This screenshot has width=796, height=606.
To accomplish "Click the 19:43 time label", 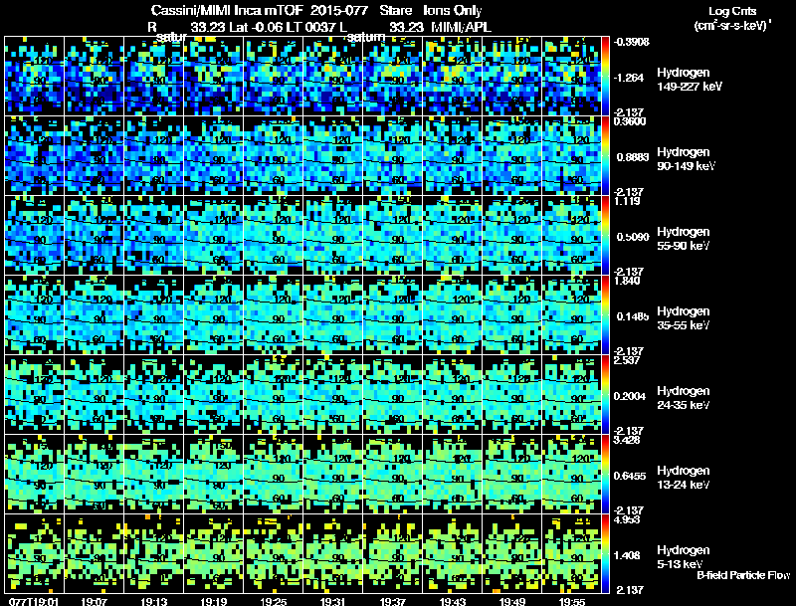I will (453, 601).
